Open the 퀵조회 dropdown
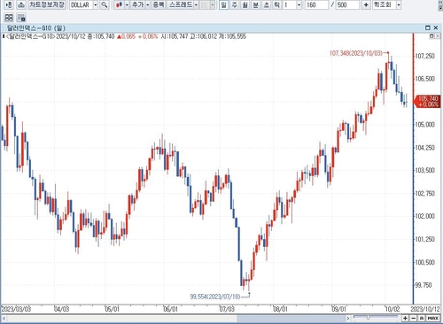The width and height of the screenshot is (443, 324). click(x=399, y=5)
